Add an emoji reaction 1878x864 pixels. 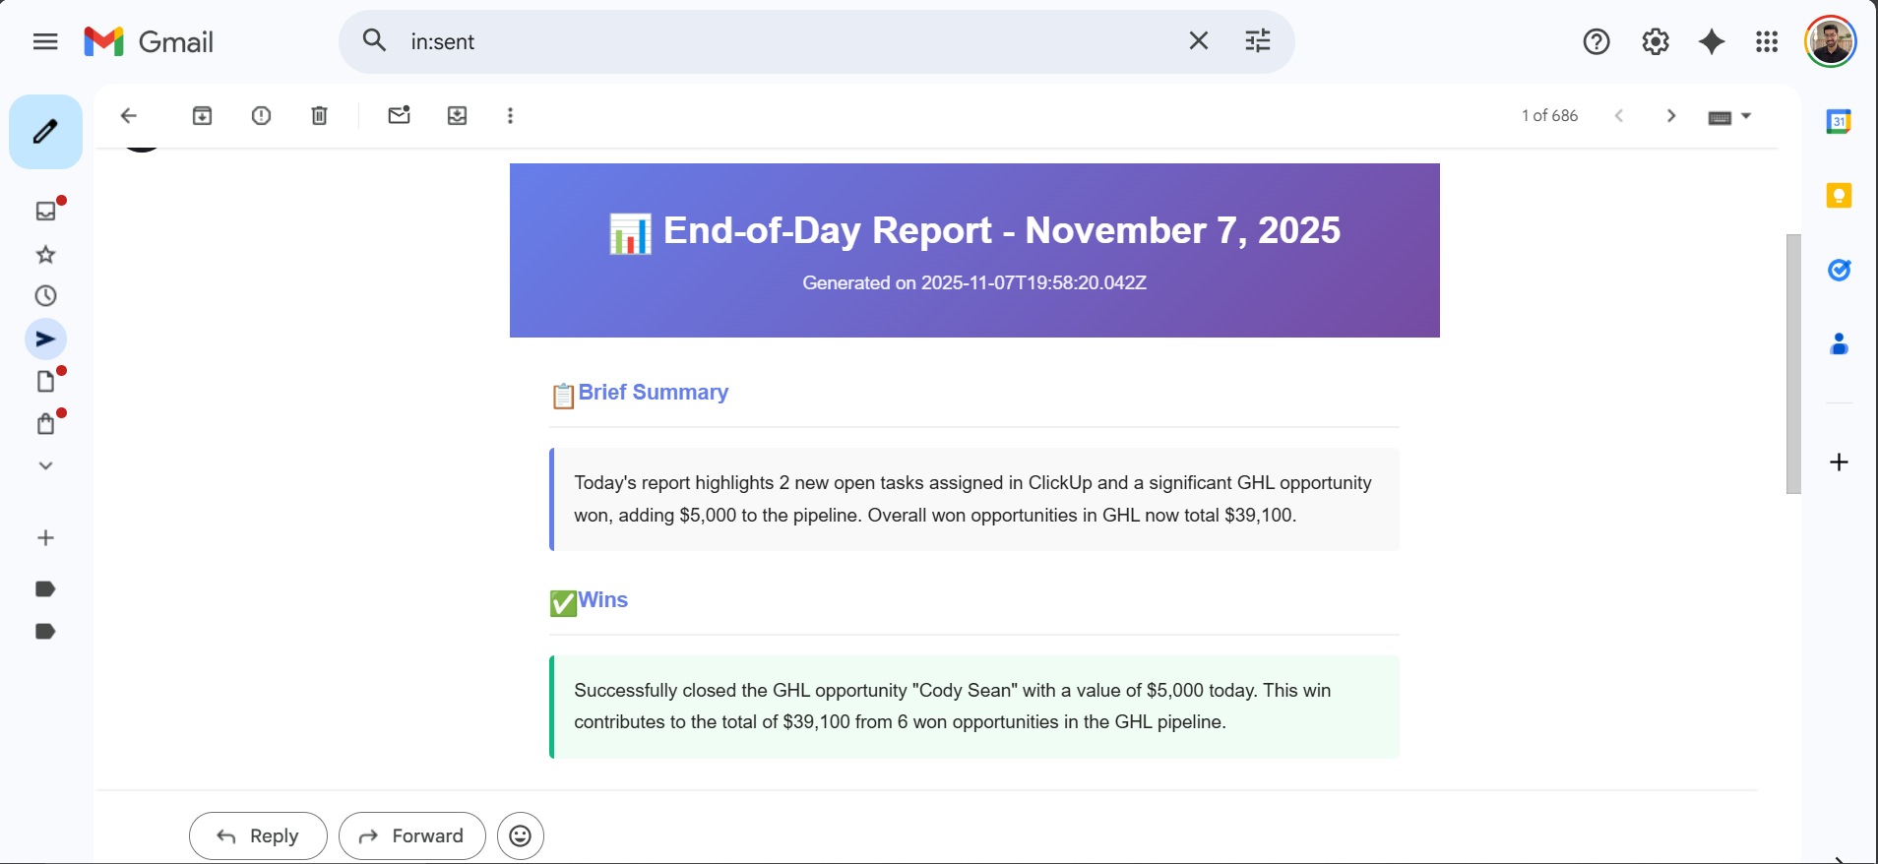521,835
